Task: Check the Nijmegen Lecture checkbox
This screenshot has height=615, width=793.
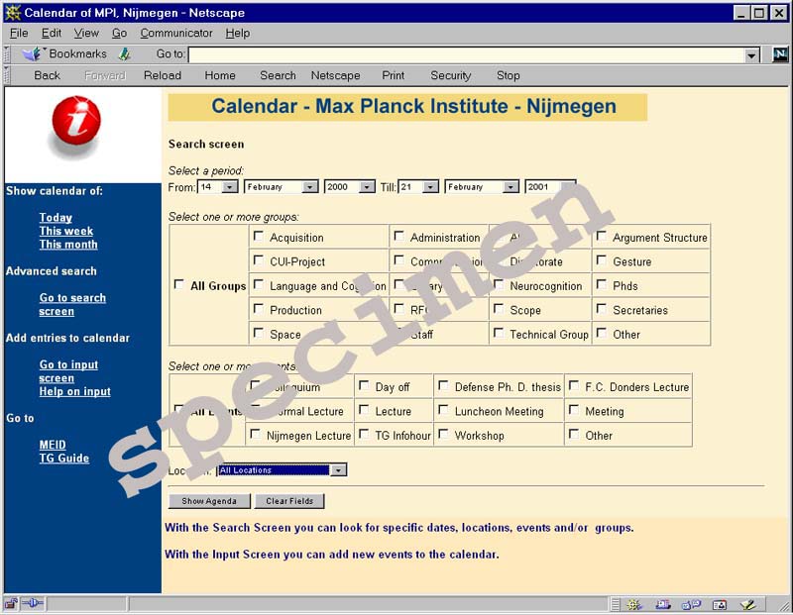Action: 256,434
